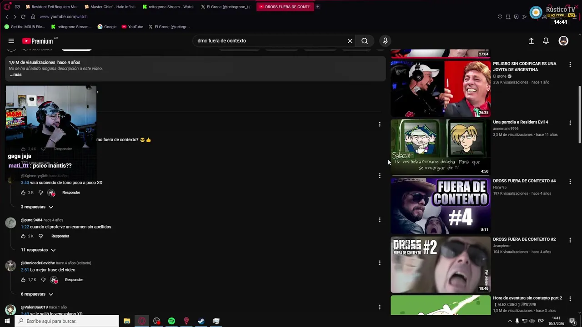Screen dimensions: 582x327
Task: Jump to timestamp 1:22 in the video
Action: pyautogui.click(x=25, y=227)
